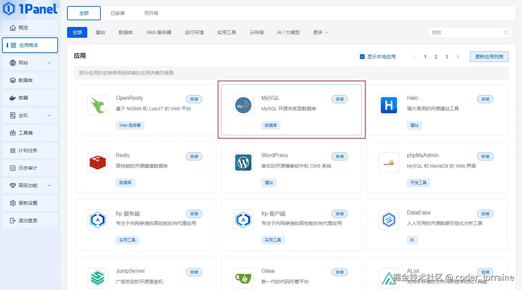Toggle the 显示本地应用 checkbox
The image size is (522, 290).
tap(362, 57)
